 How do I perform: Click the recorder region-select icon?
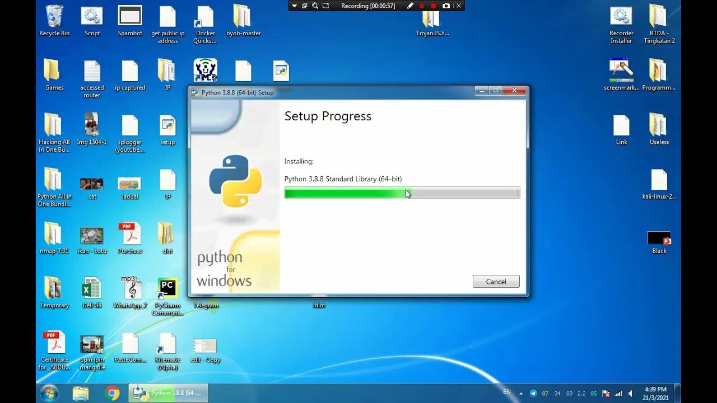coord(325,6)
